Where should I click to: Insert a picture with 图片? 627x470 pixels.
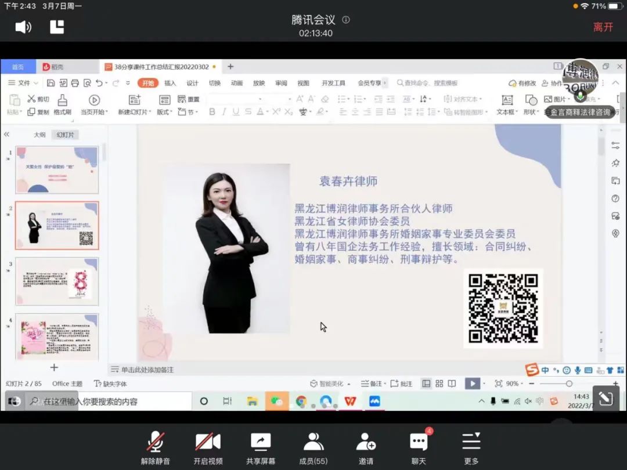[x=556, y=99]
